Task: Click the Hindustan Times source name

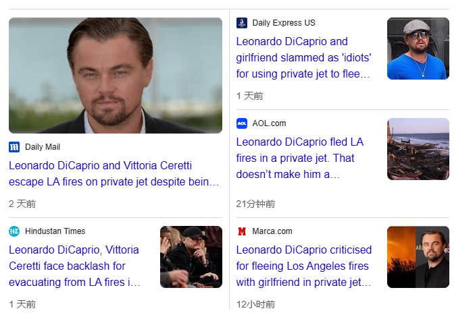Action: (x=55, y=231)
